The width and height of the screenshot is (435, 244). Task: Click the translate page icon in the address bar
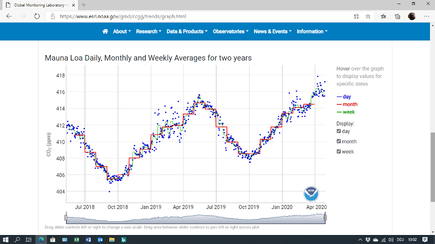(356, 16)
